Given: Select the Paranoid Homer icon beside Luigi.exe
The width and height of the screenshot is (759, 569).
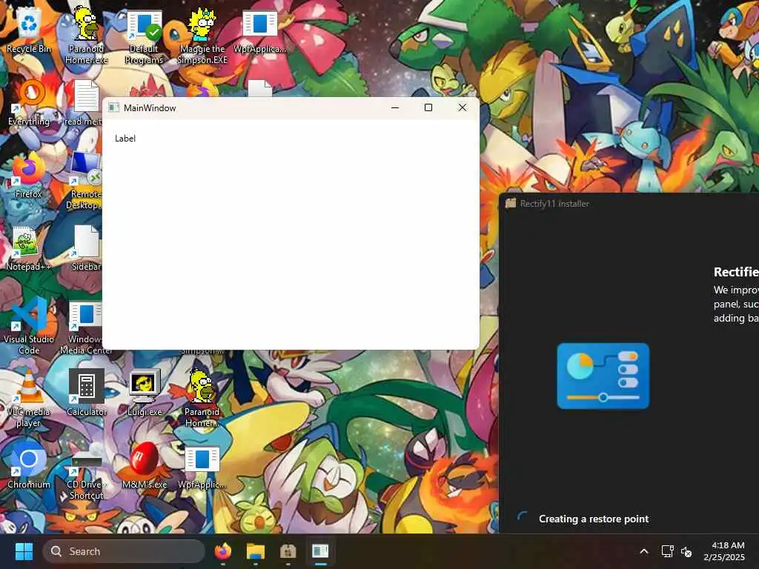Looking at the screenshot, I should tap(202, 399).
